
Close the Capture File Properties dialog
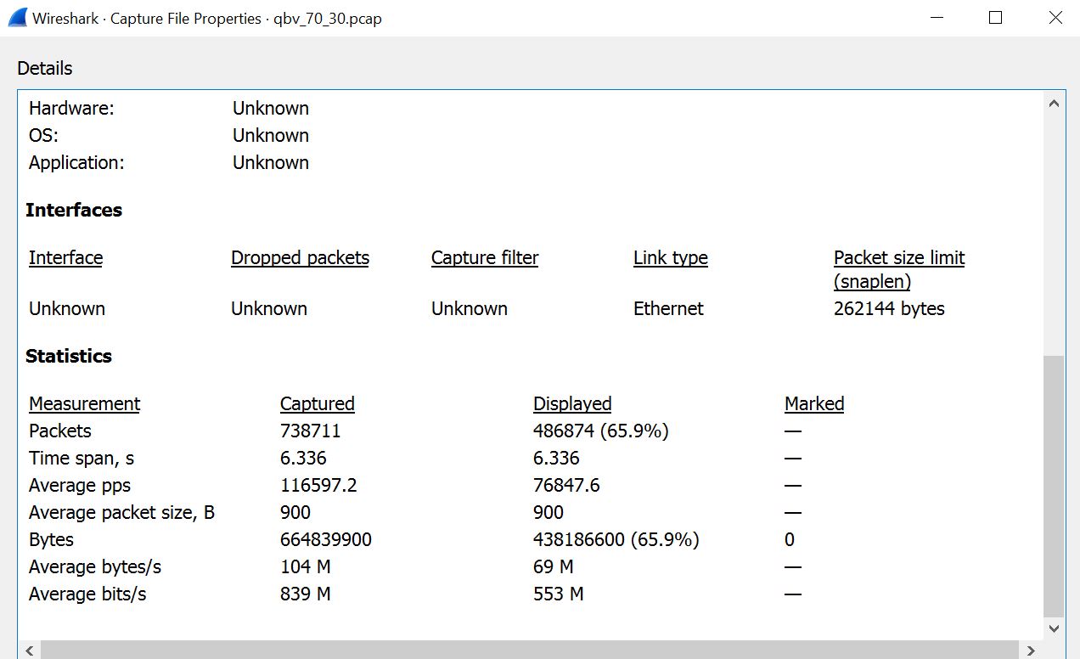click(1055, 18)
